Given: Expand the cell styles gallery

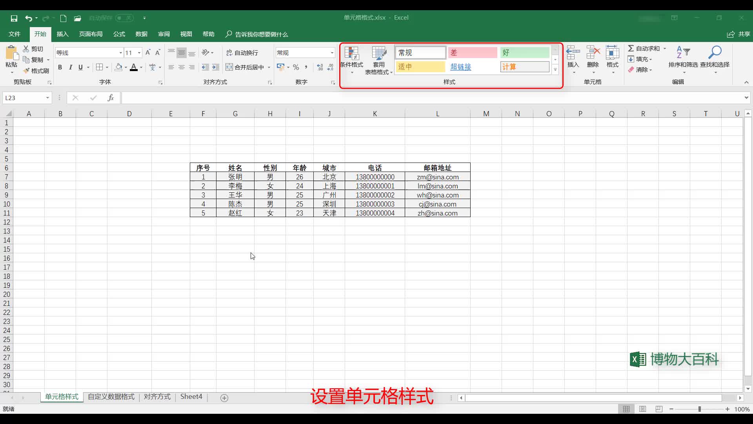Looking at the screenshot, I should point(555,70).
